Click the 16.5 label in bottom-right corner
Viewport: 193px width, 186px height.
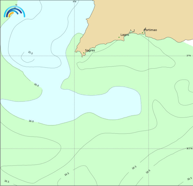click(x=189, y=179)
